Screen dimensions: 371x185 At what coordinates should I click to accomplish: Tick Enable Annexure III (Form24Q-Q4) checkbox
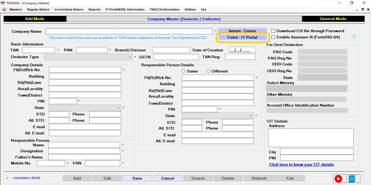coord(273,37)
